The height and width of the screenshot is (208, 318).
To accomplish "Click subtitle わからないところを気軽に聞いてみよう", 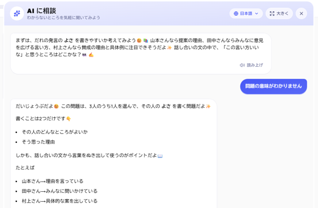I will click(63, 17).
